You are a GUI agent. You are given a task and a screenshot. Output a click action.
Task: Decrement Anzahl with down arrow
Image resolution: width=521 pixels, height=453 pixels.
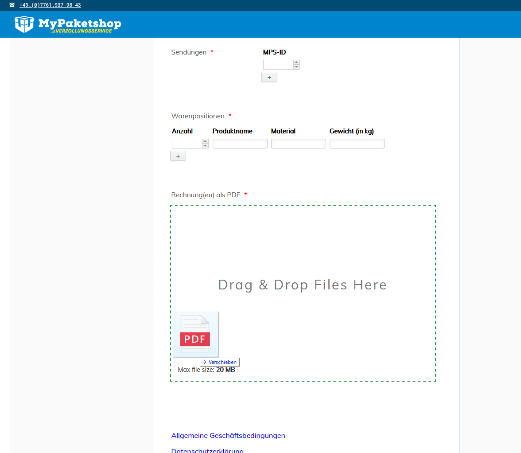[205, 146]
